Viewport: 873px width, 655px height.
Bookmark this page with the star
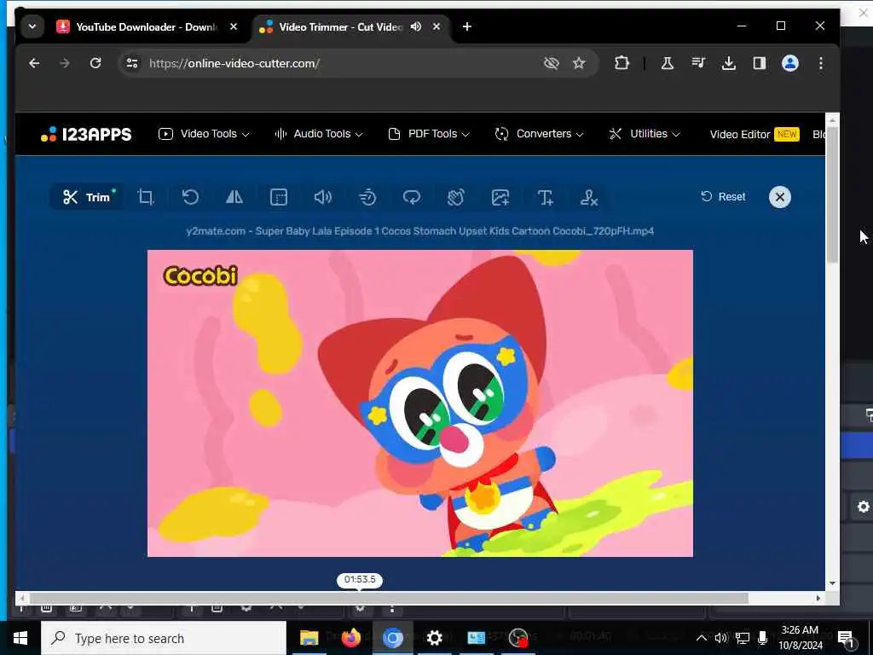click(x=579, y=63)
